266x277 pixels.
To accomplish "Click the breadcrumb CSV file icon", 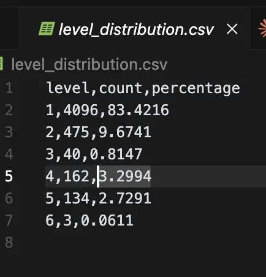I will [x=1, y=64].
